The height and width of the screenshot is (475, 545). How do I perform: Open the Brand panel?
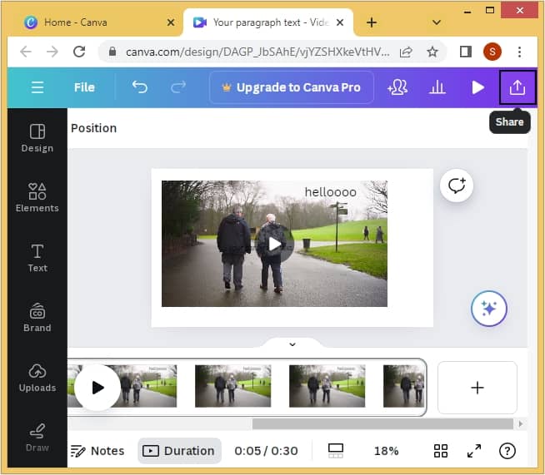[37, 318]
